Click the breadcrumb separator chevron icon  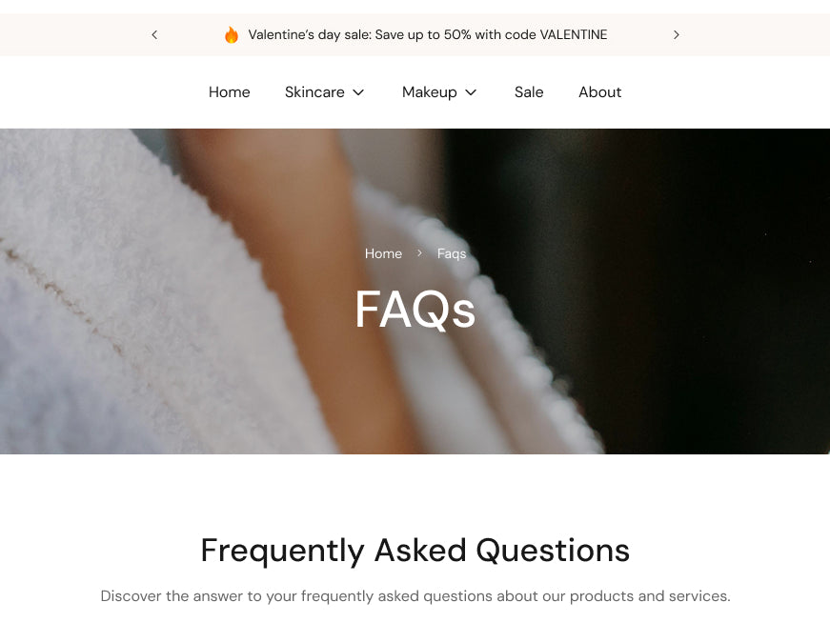coord(419,253)
